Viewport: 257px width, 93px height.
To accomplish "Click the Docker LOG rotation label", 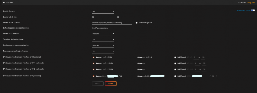I will click(11, 33).
